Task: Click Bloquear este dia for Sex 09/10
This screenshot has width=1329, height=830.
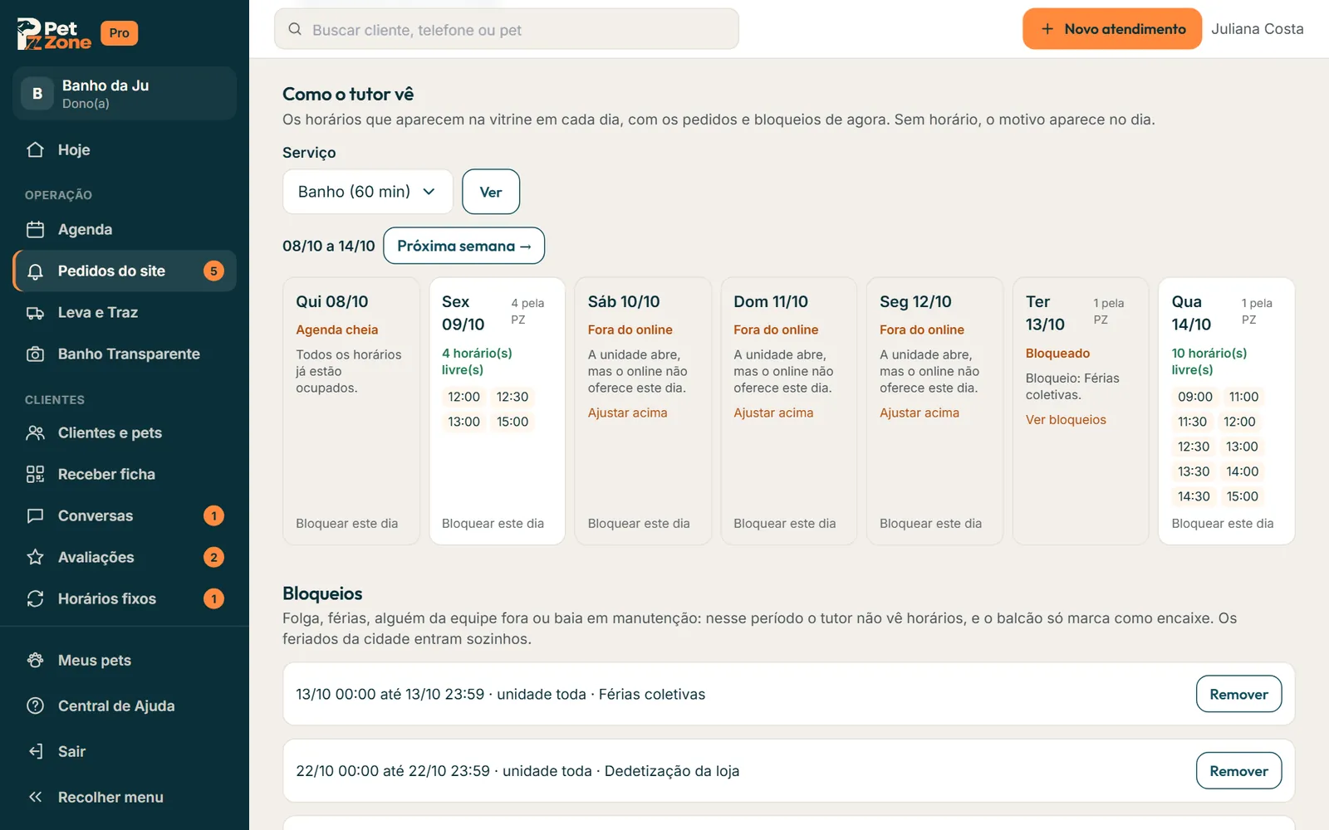Action: 493,524
